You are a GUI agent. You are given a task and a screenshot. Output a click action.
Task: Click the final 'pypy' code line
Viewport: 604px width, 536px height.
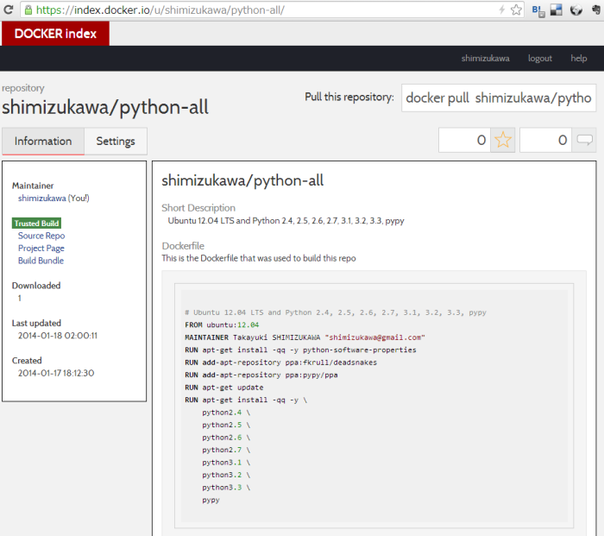(211, 500)
